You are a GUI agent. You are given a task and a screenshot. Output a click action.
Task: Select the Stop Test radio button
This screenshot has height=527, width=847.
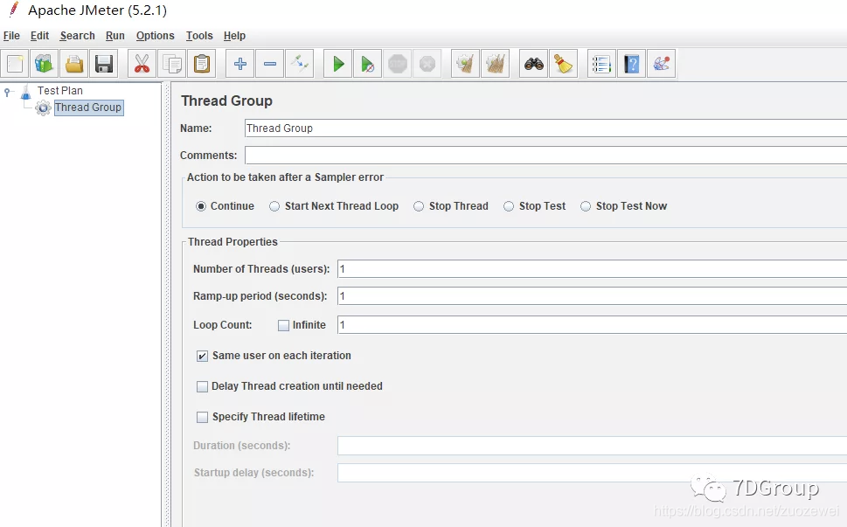pyautogui.click(x=509, y=206)
